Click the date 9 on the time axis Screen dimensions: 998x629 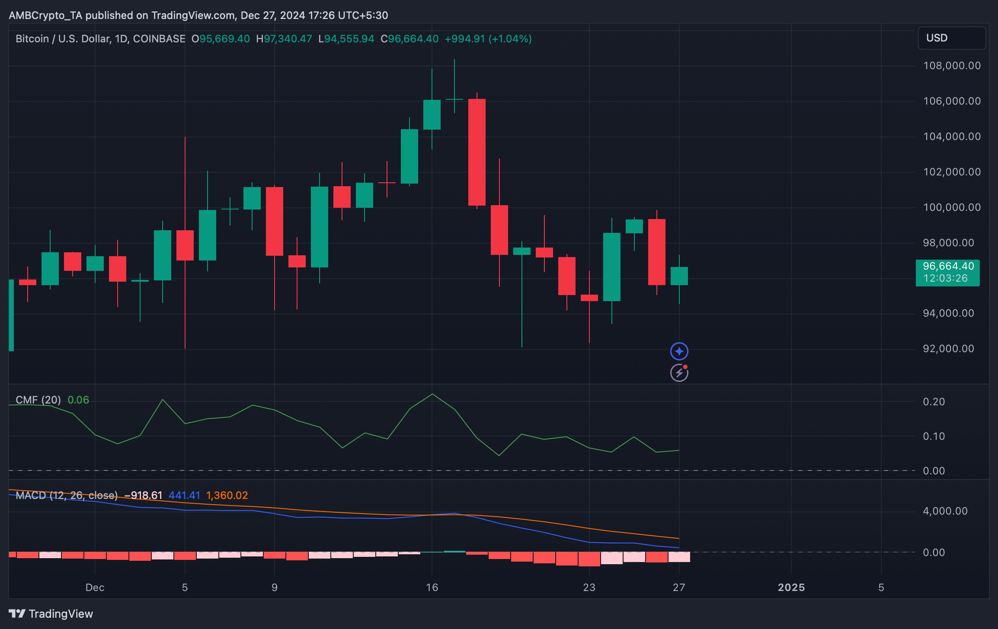pos(274,588)
